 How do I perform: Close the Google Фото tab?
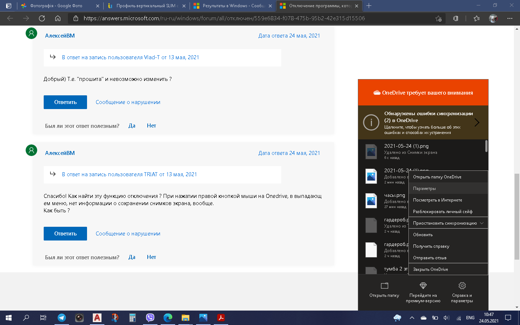(x=97, y=6)
